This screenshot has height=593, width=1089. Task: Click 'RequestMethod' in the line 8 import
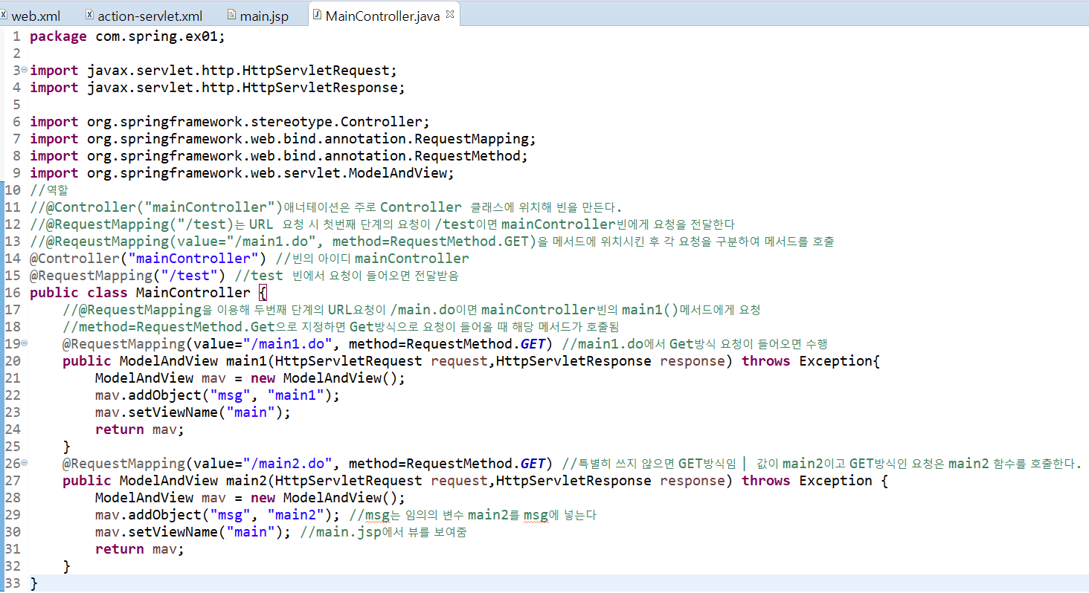point(466,156)
